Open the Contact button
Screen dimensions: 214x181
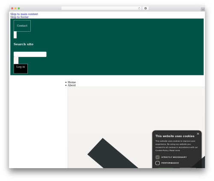(22, 26)
